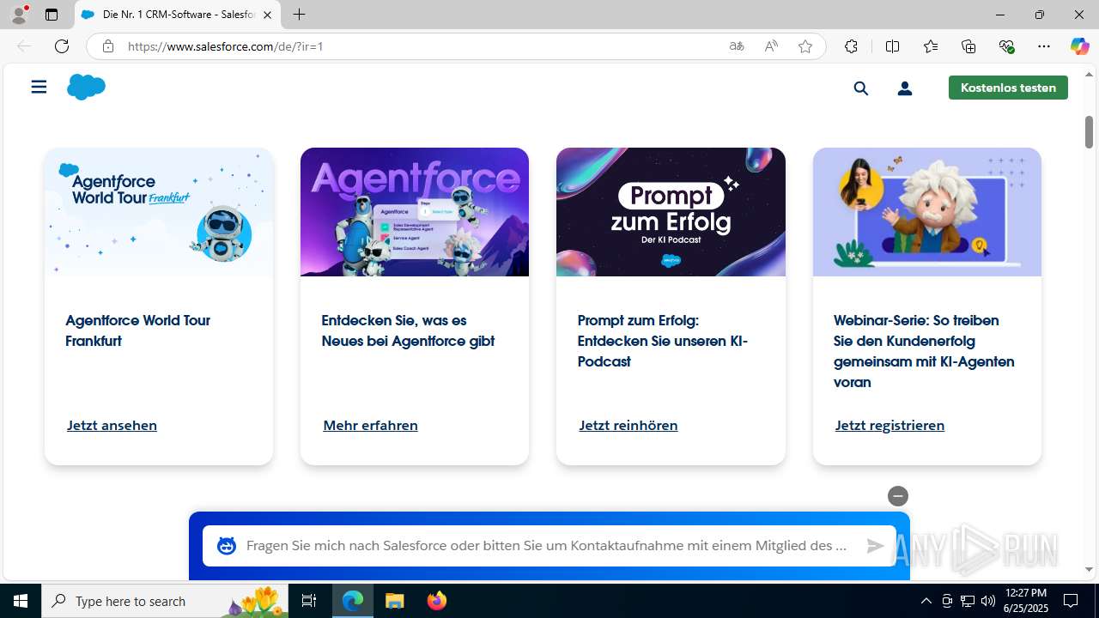Open the Windows Start menu
This screenshot has height=618, width=1099.
pos(21,601)
